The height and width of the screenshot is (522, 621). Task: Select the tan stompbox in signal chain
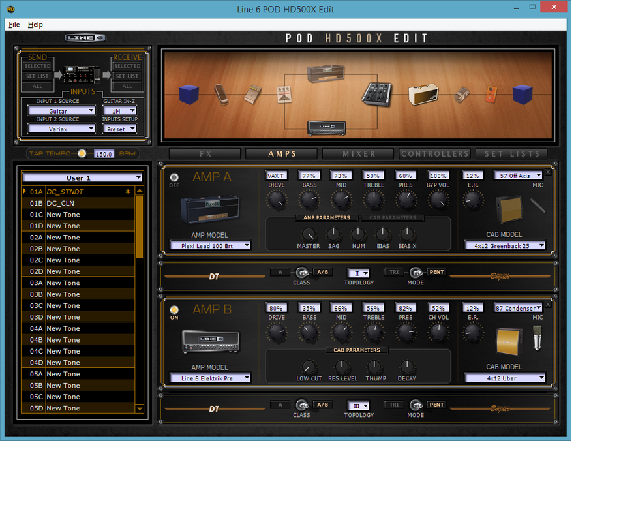252,95
